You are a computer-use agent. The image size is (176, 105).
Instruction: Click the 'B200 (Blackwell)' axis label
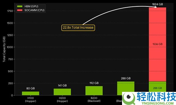(94, 99)
